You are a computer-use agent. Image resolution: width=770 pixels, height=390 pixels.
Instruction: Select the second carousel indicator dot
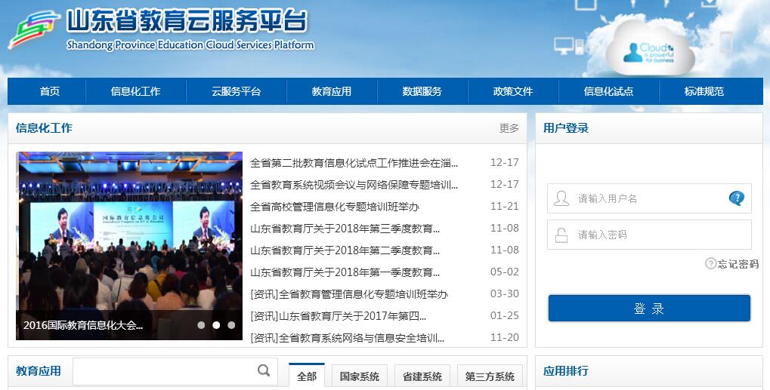pos(216,325)
